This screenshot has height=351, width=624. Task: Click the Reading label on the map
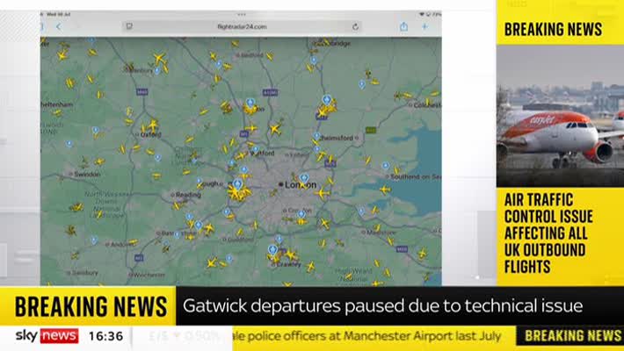click(x=186, y=195)
